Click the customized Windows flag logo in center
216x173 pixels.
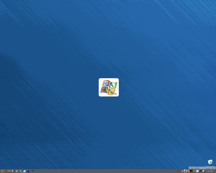click(109, 87)
